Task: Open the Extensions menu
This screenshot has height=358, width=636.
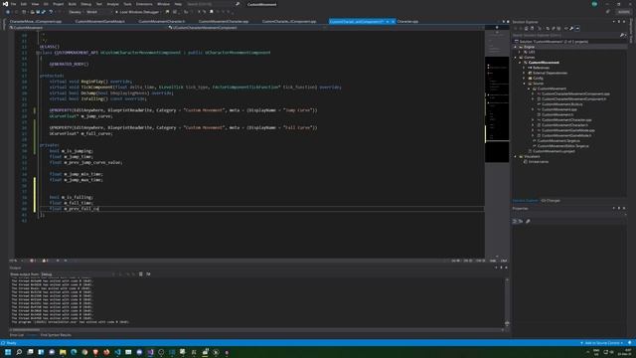Action: click(144, 4)
